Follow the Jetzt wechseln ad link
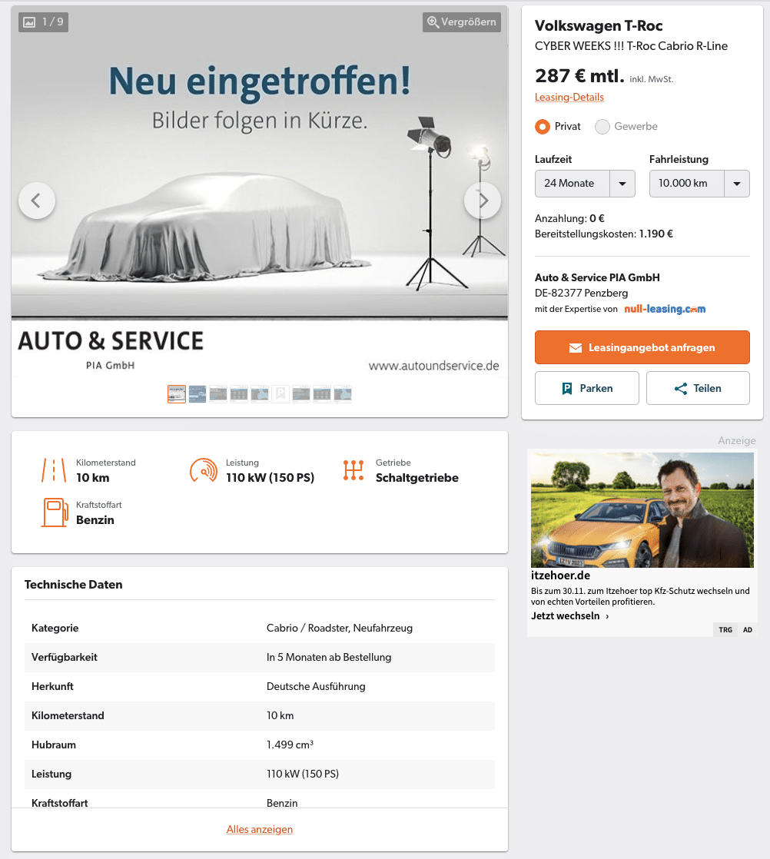770x859 pixels. (569, 615)
